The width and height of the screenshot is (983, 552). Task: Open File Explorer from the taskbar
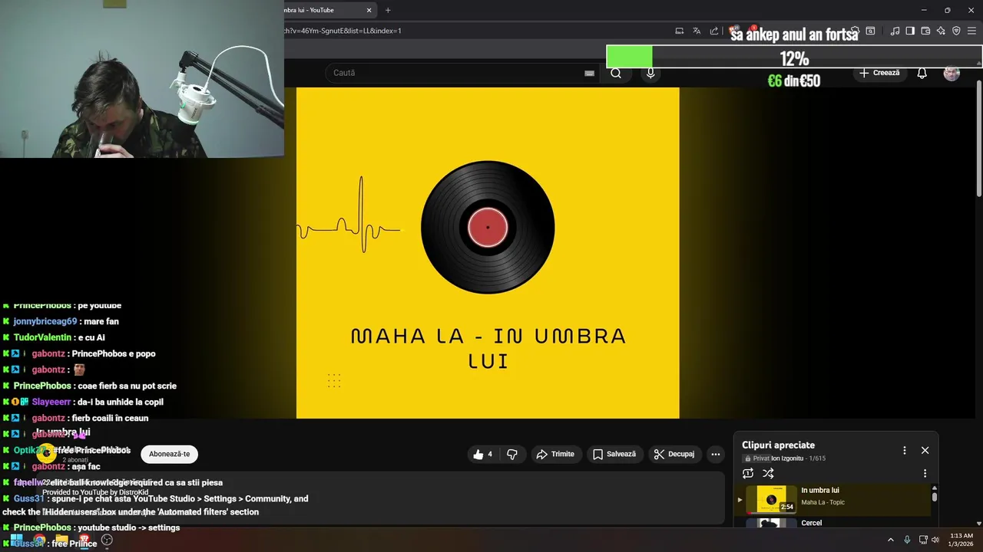pos(61,540)
